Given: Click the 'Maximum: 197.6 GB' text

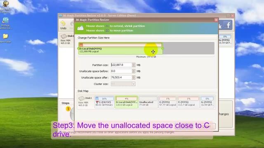Looking at the screenshot, I should point(146,57).
